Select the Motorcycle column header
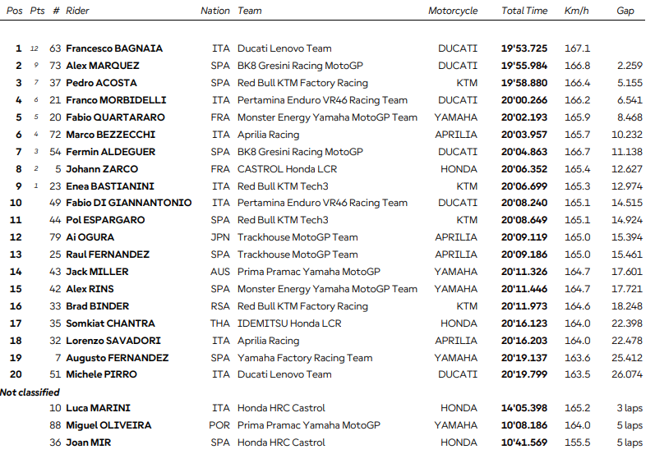Viewport: 655px width, 454px height. pos(453,11)
